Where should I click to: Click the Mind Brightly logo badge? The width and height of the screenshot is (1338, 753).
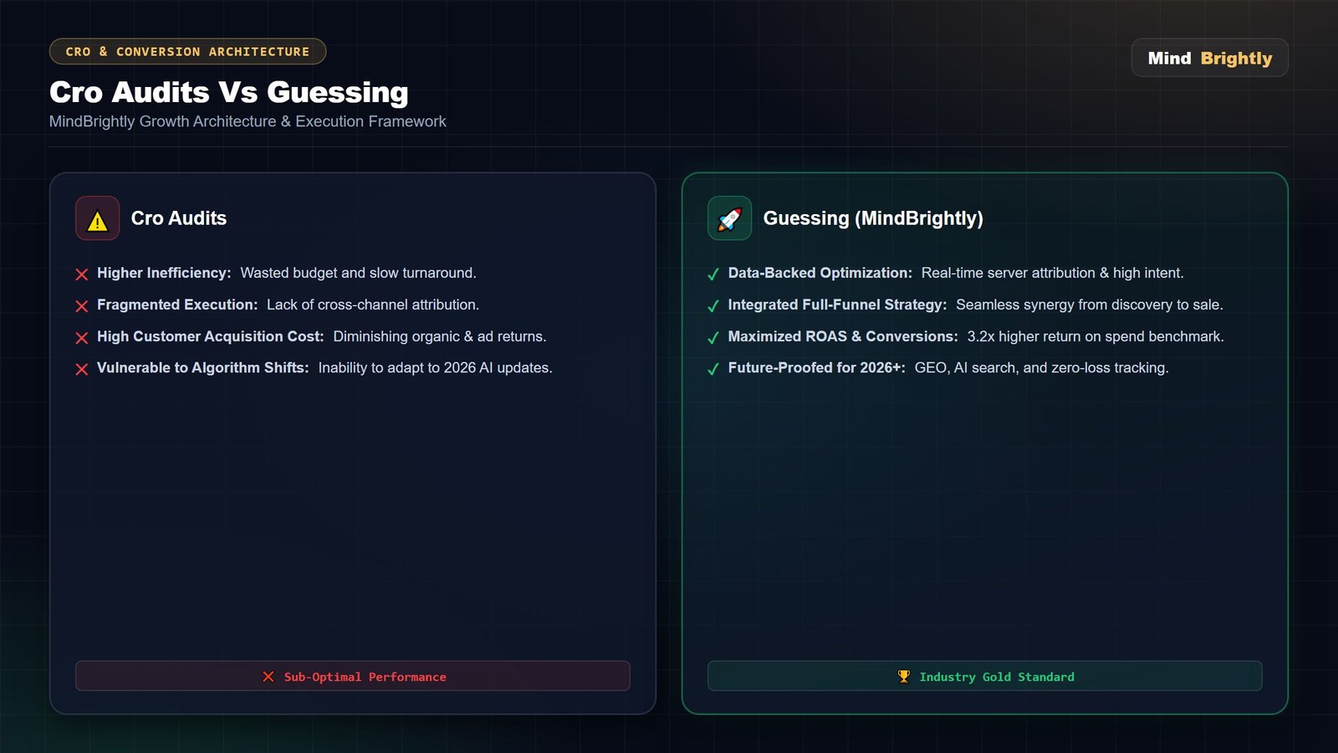tap(1210, 58)
